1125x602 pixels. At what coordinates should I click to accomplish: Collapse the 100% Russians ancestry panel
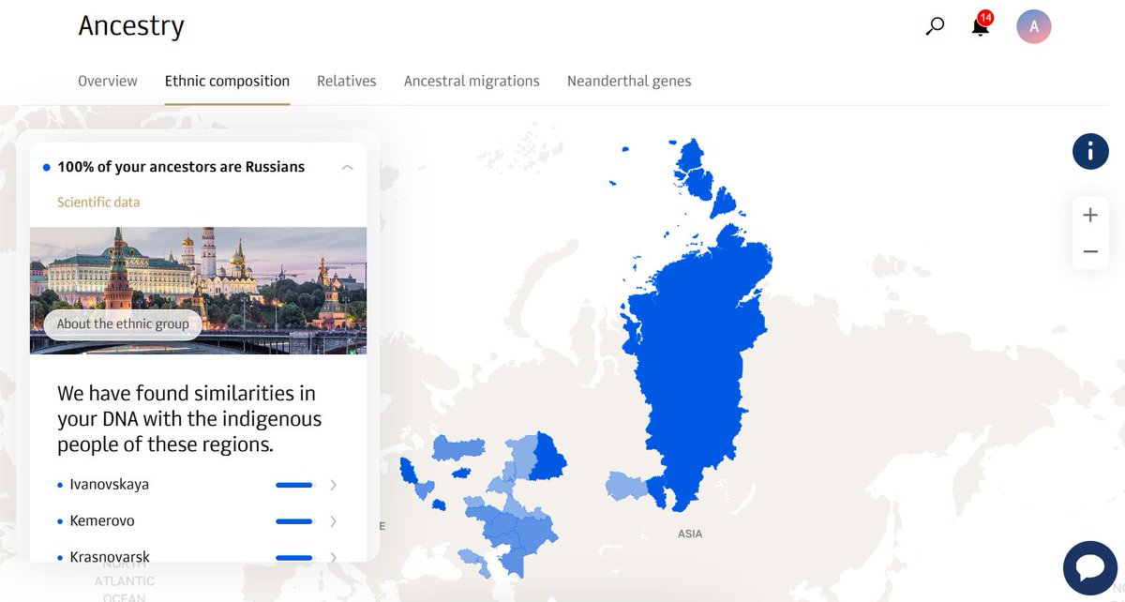pos(347,167)
